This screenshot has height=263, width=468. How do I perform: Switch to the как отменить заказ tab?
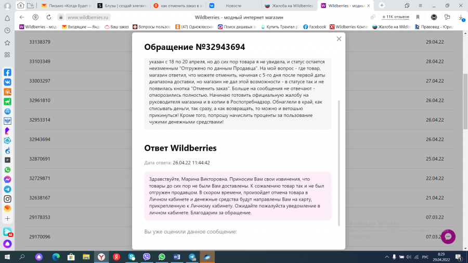coord(178,6)
